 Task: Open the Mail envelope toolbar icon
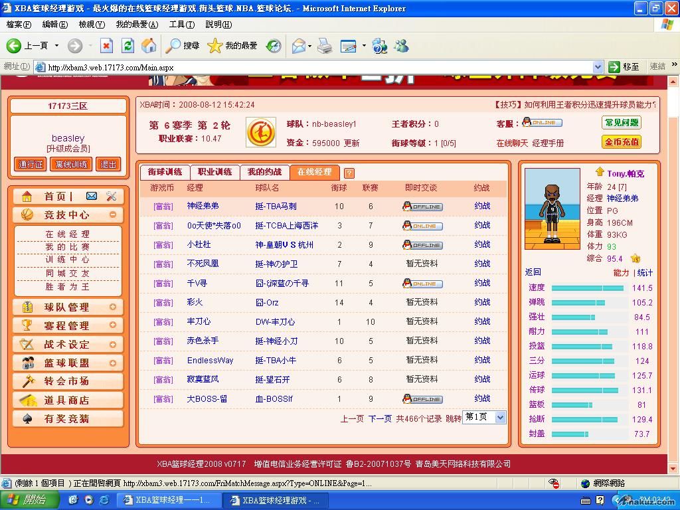[299, 46]
